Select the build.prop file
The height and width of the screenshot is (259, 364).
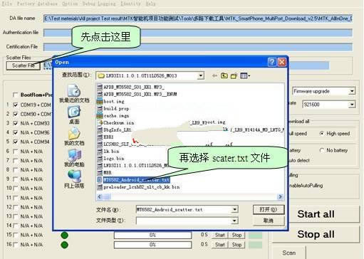coord(113,109)
